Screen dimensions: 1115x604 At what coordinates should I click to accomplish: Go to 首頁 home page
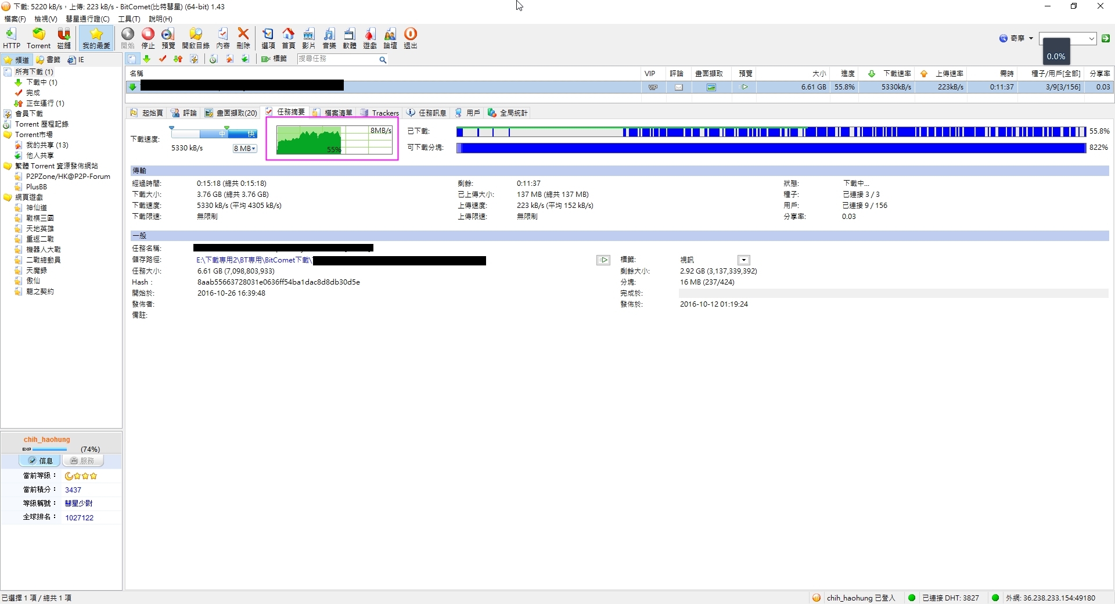(x=289, y=38)
